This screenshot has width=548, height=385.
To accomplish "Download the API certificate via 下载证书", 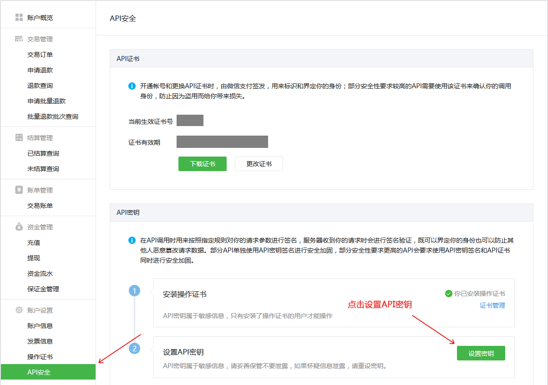I will (202, 164).
